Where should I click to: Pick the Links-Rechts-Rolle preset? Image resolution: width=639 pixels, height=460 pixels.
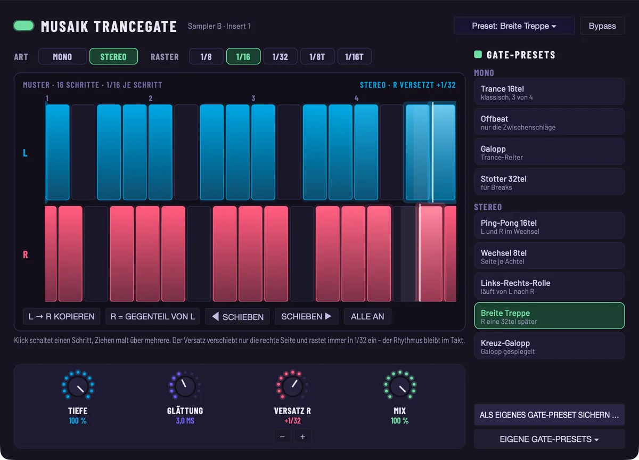coord(549,286)
